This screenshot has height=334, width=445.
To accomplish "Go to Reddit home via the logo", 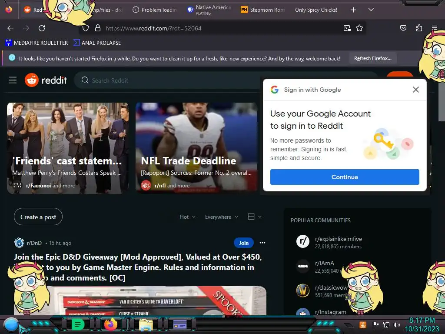I will pyautogui.click(x=46, y=80).
